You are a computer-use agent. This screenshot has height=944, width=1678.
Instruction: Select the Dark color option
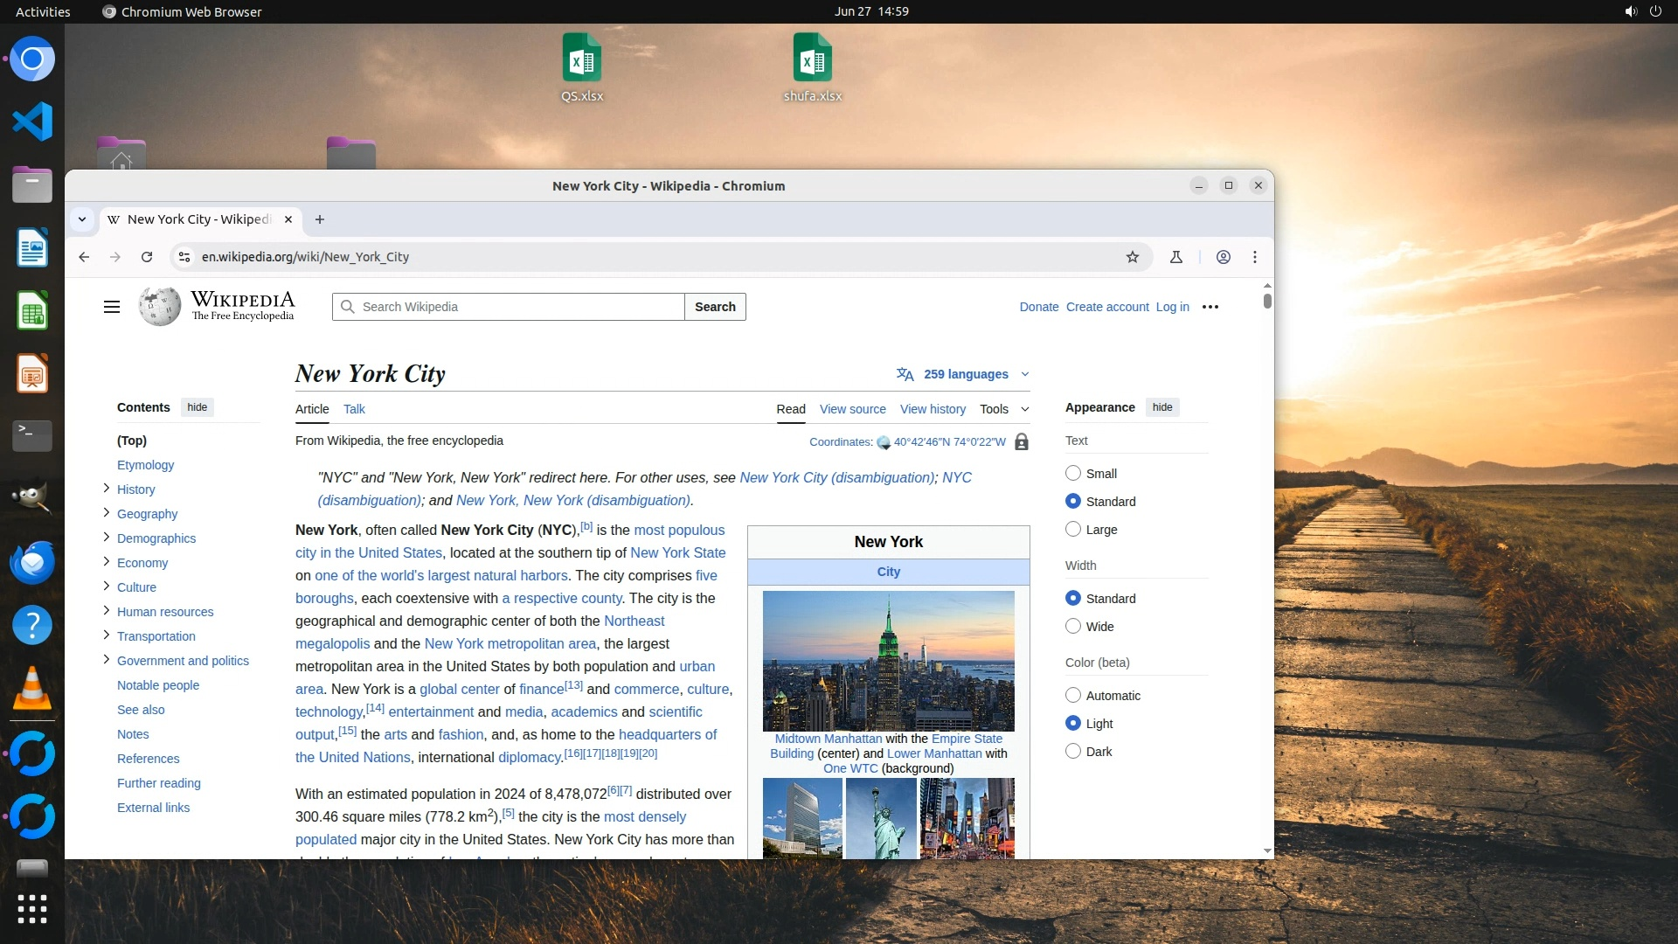click(x=1073, y=752)
